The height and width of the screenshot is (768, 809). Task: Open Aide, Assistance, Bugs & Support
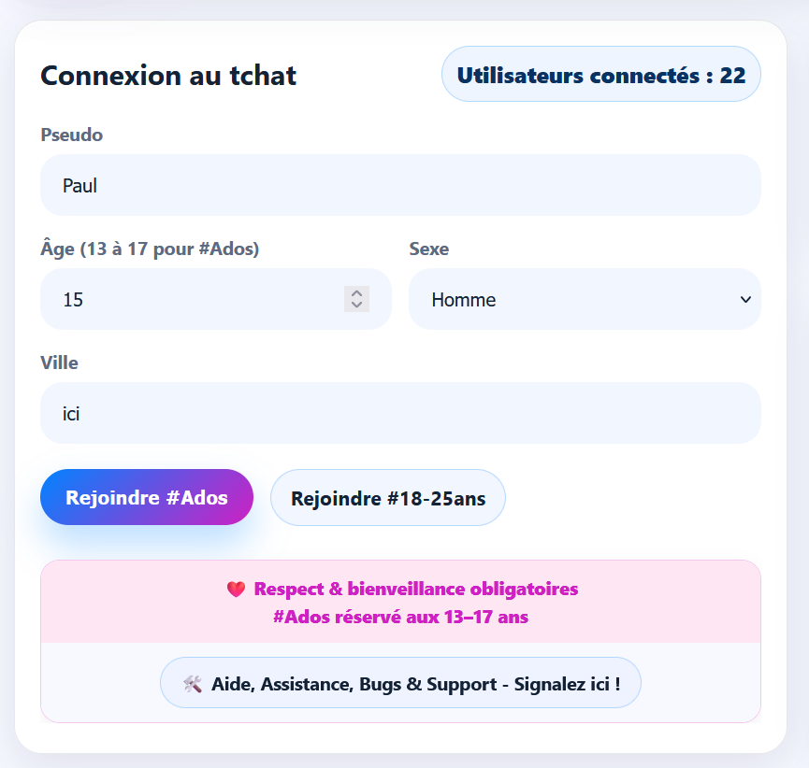(x=400, y=683)
